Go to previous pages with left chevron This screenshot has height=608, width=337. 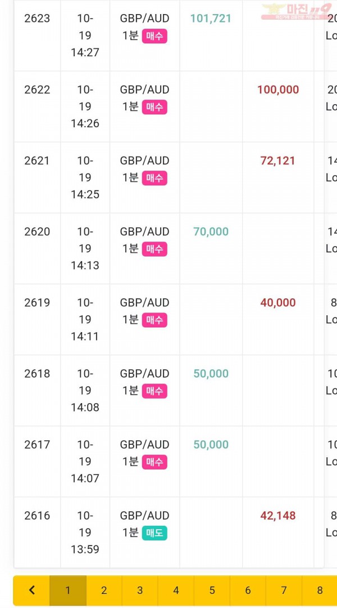[x=31, y=590]
